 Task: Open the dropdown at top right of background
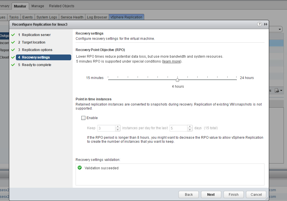coord(280,29)
